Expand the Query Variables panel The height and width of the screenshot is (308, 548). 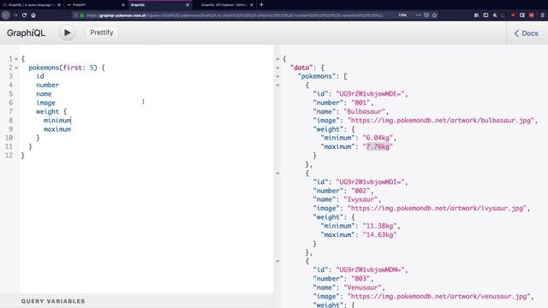point(53,301)
